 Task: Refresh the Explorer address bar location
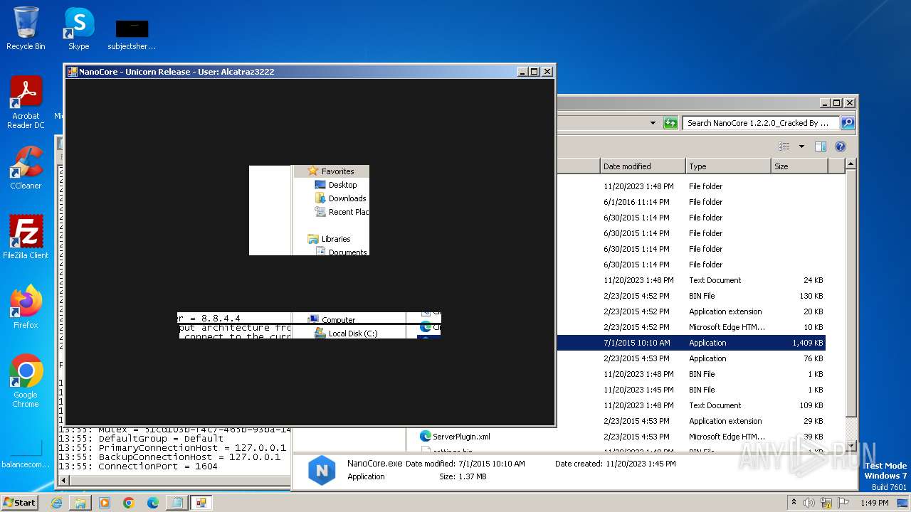[670, 123]
